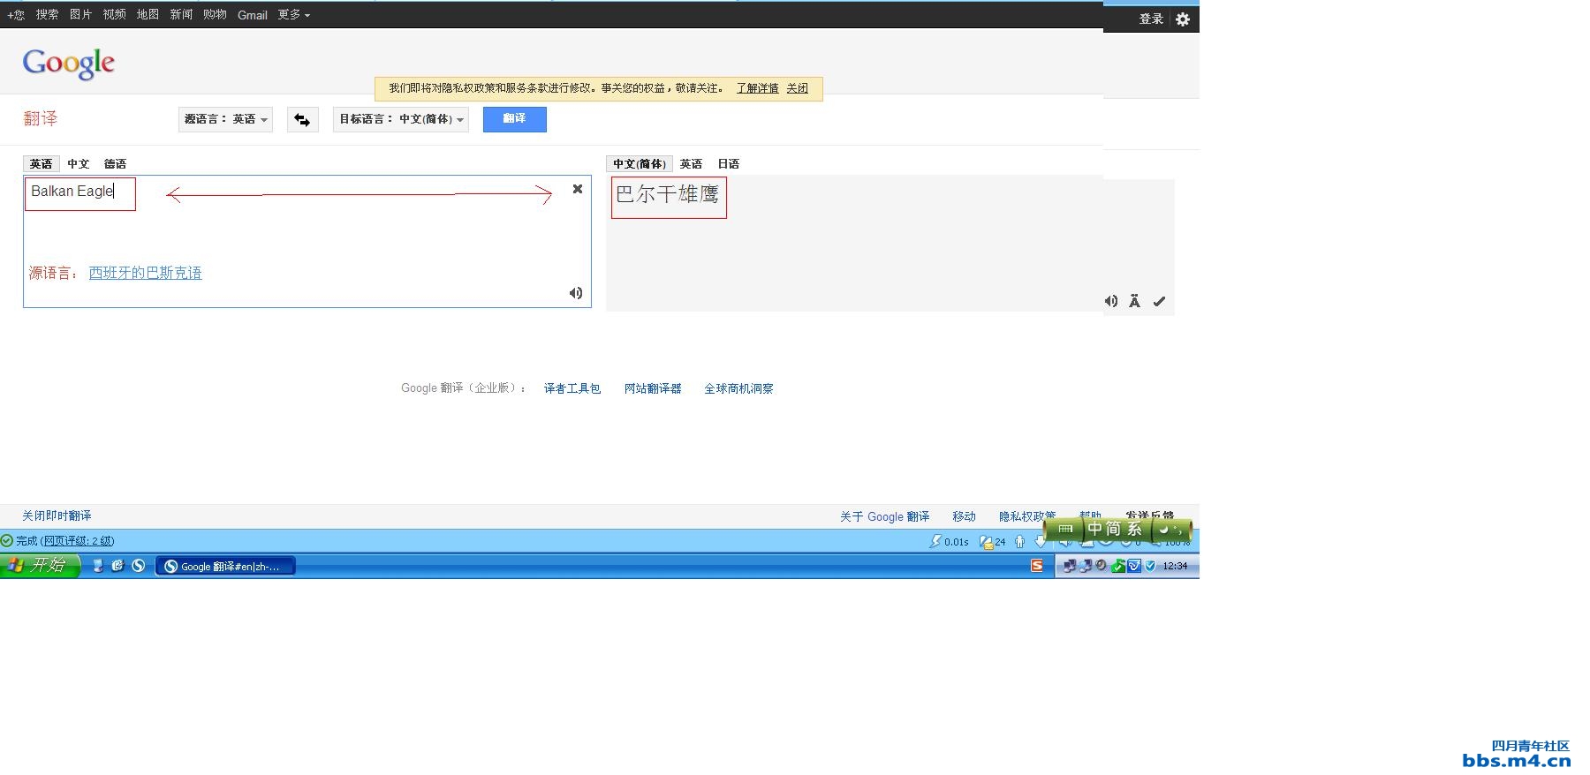Select 英语 target language tab

click(691, 163)
